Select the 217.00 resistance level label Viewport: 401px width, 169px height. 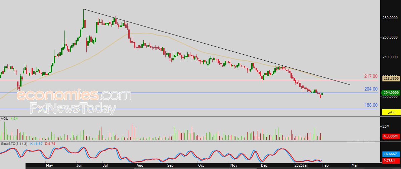(371, 76)
